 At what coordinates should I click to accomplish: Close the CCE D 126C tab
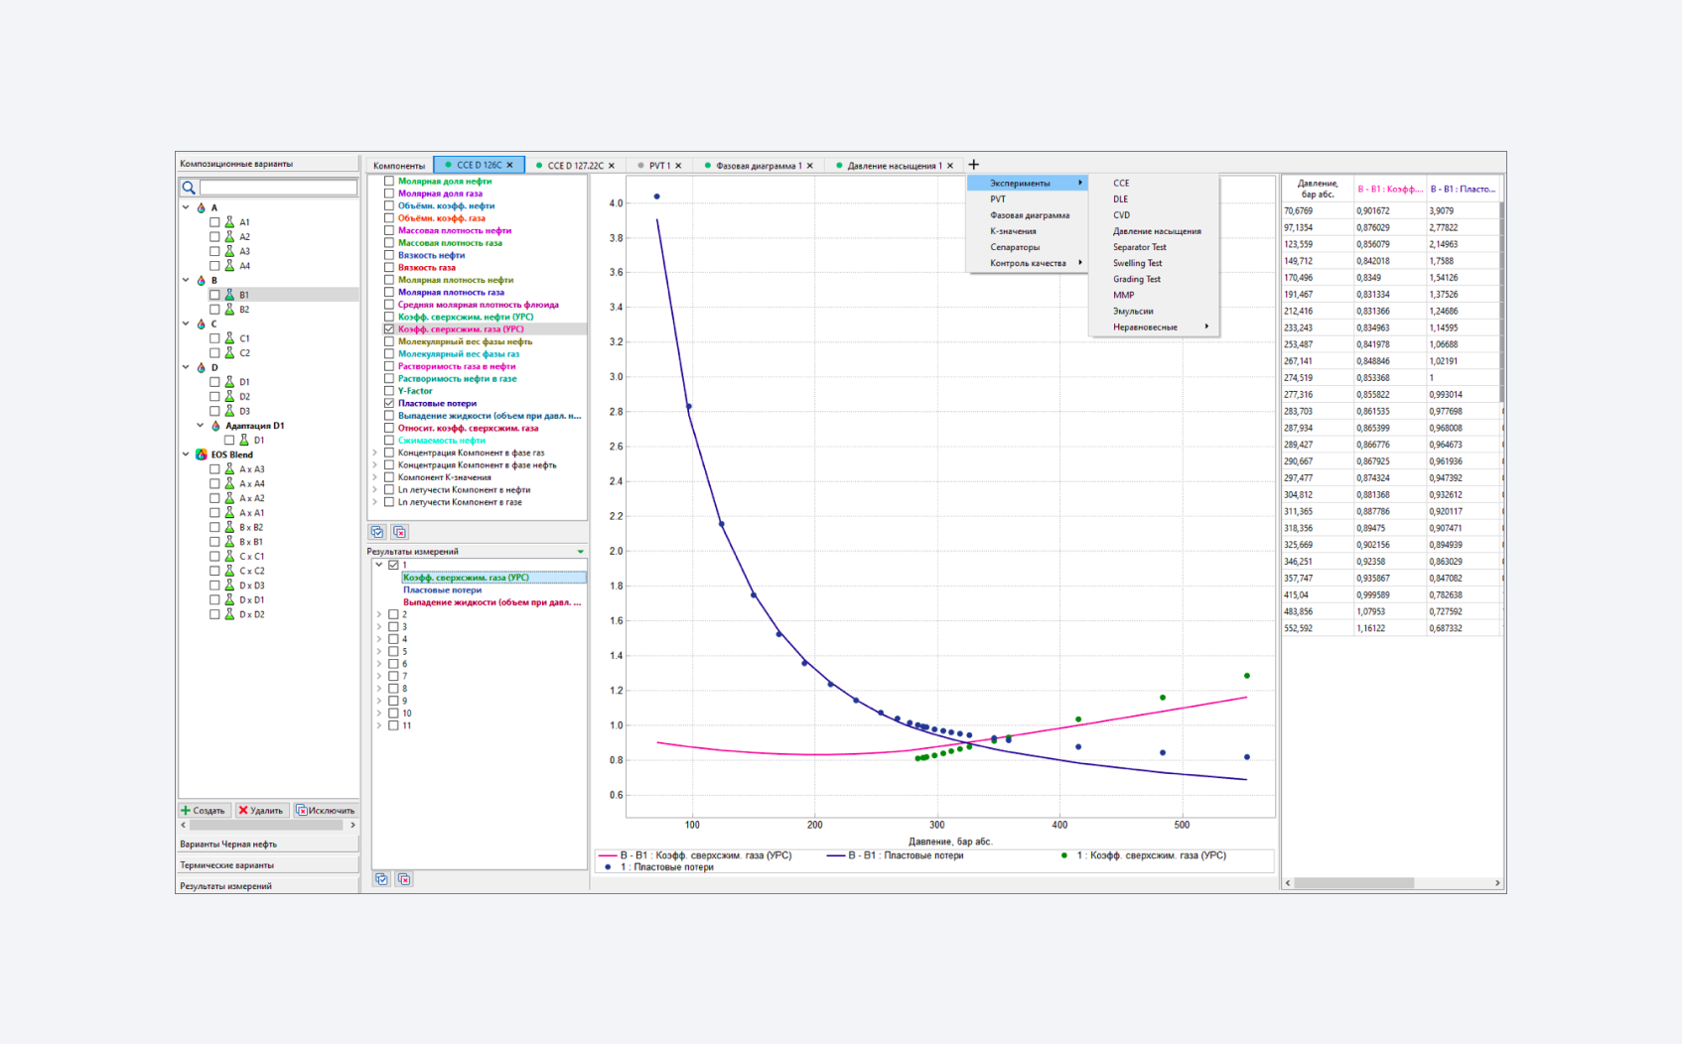click(x=510, y=166)
